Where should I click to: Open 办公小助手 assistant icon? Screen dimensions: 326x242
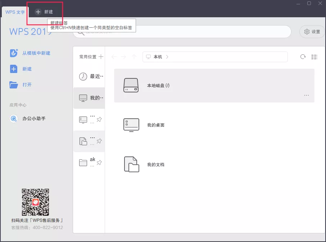point(14,119)
